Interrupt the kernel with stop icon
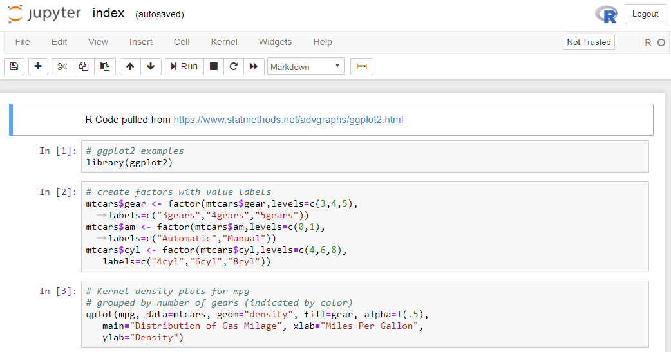The image size is (671, 352). (214, 66)
